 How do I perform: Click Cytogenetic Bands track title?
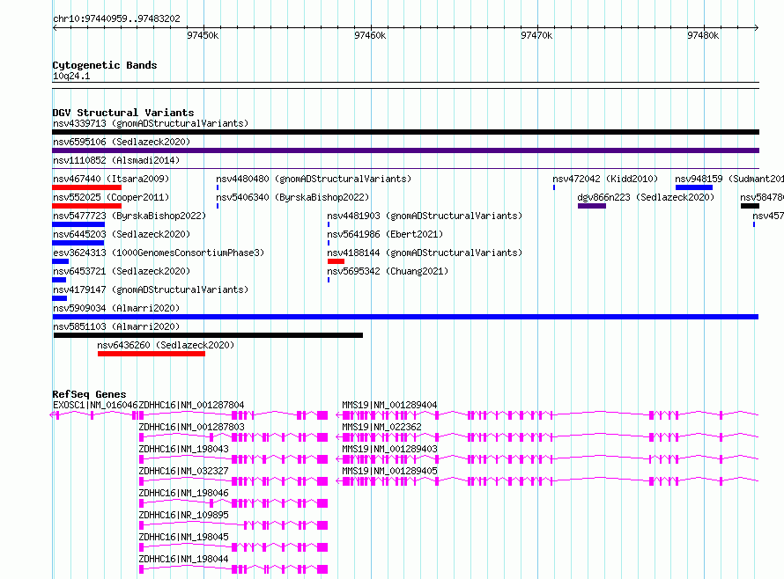click(105, 65)
